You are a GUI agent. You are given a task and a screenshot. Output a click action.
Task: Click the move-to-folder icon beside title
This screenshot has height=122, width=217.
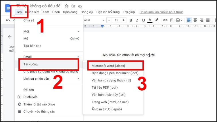pyautogui.click(x=73, y=6)
